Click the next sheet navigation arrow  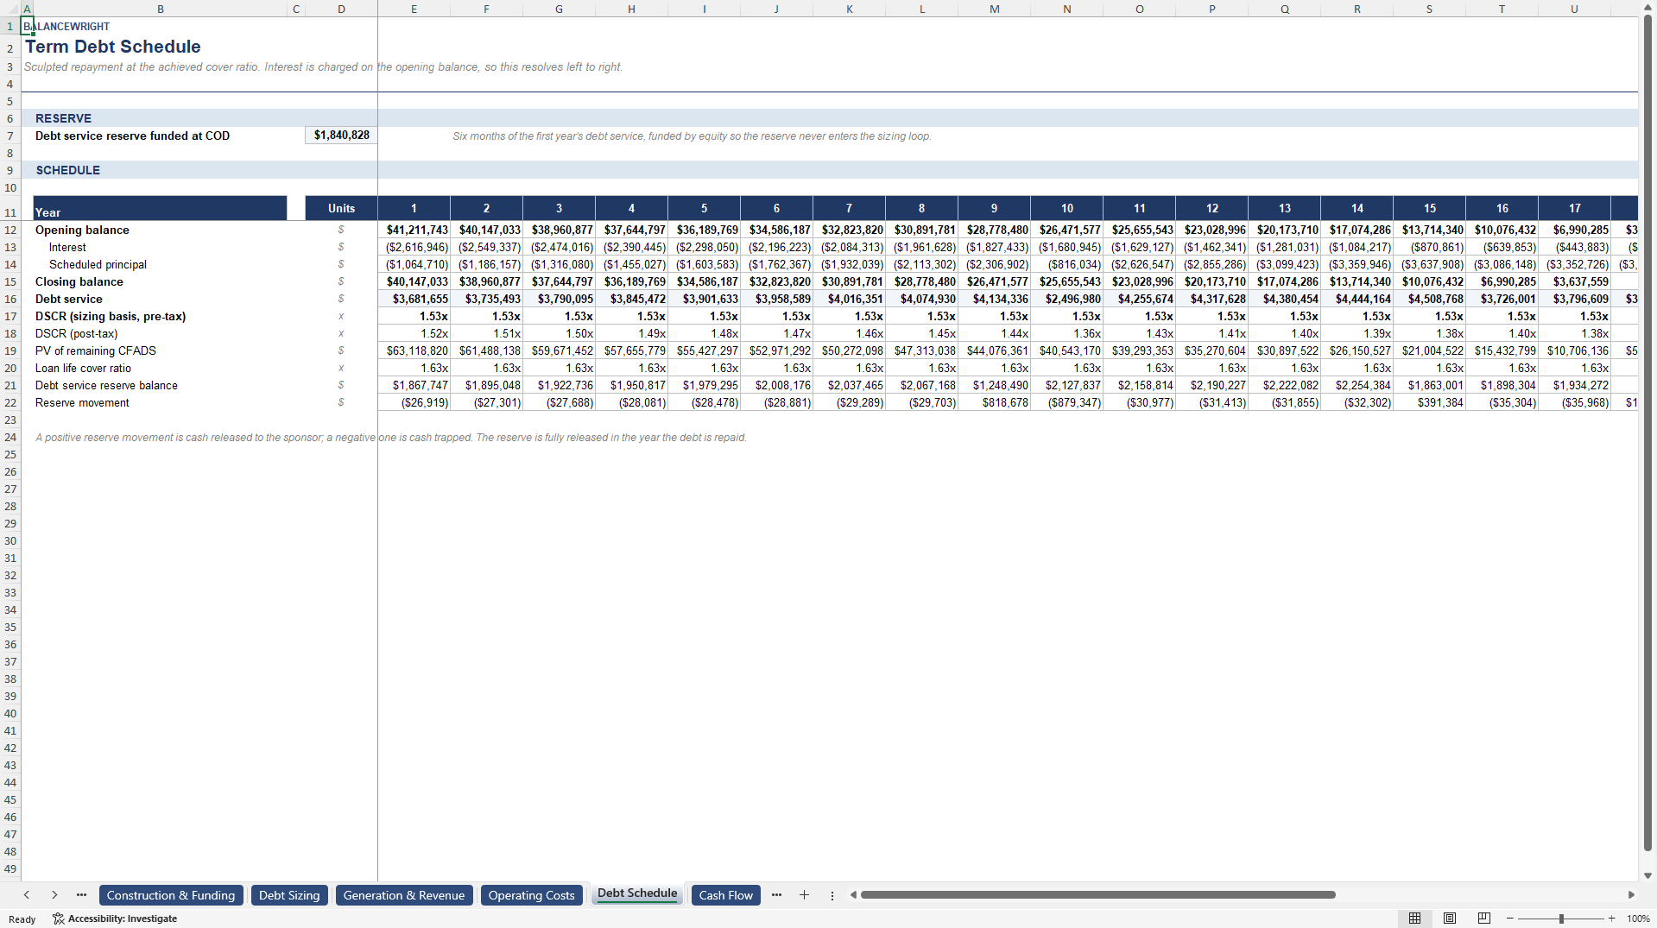coord(54,895)
